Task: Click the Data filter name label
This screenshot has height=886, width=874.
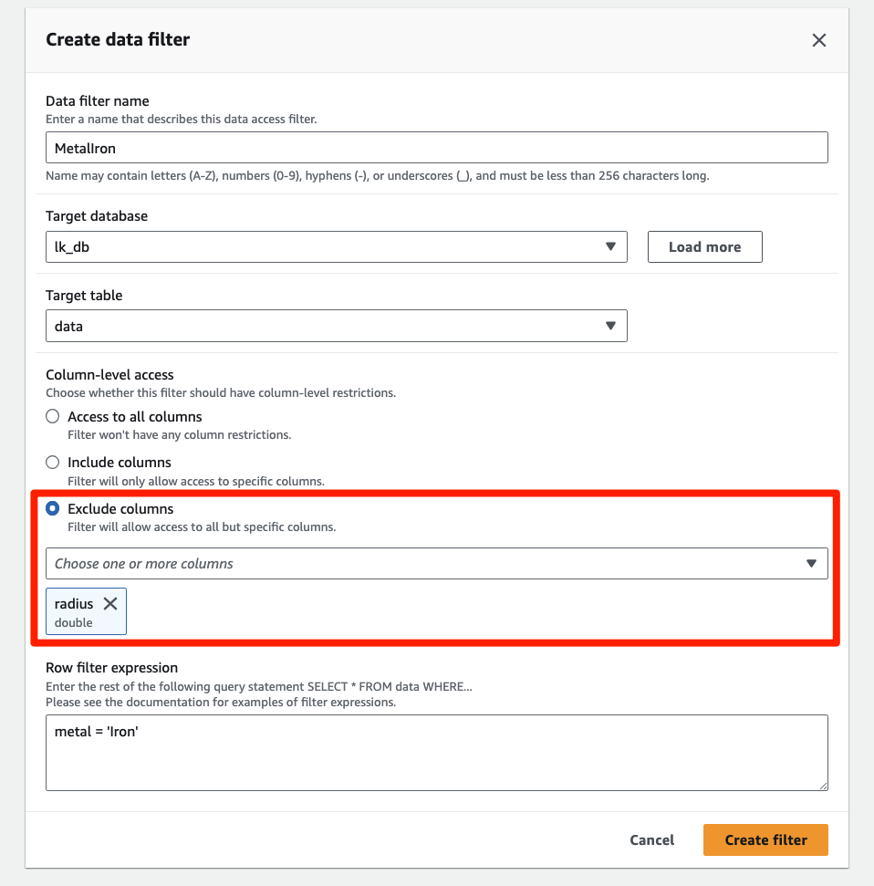Action: (98, 101)
